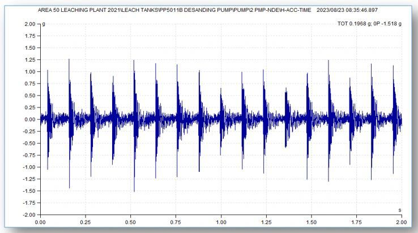Click the y-axis label 0.75

pyautogui.click(x=30, y=84)
